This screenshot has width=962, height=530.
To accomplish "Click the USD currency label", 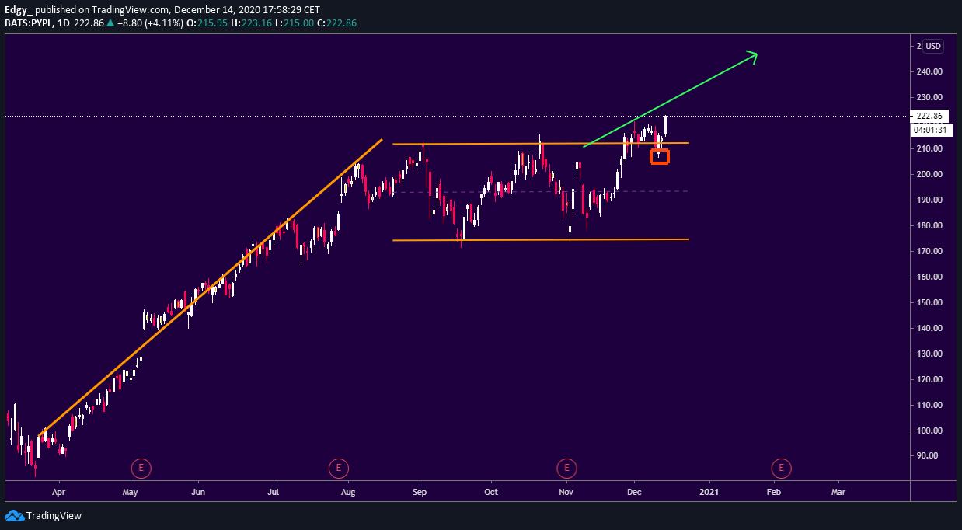I will pos(932,46).
